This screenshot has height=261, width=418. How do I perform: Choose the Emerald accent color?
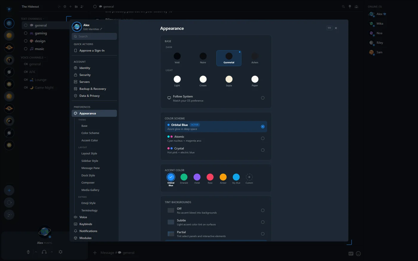click(x=184, y=177)
